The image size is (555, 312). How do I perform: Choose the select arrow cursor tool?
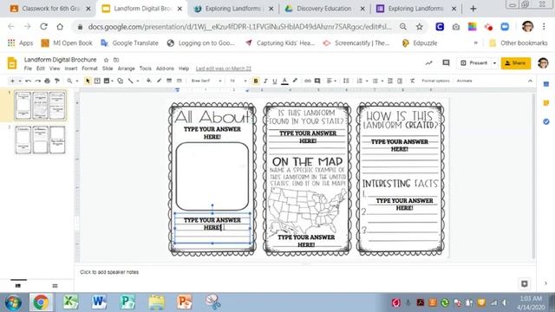(x=88, y=81)
